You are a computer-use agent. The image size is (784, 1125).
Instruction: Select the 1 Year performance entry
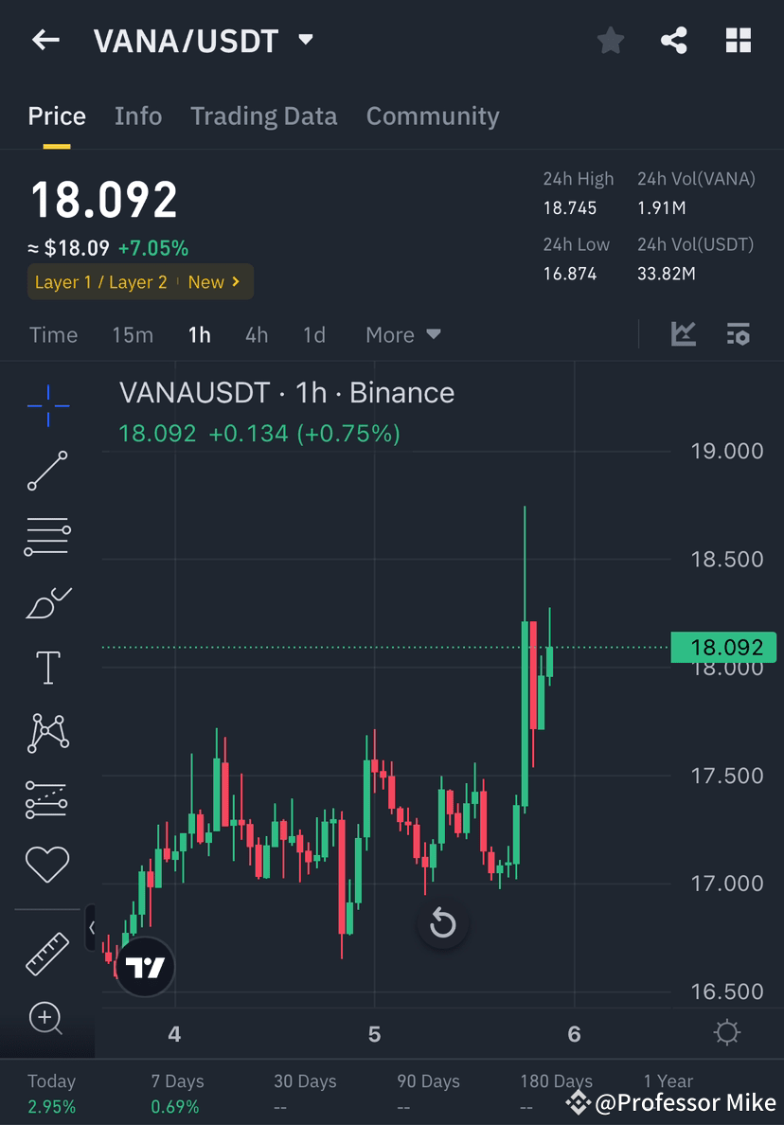coord(668,1081)
